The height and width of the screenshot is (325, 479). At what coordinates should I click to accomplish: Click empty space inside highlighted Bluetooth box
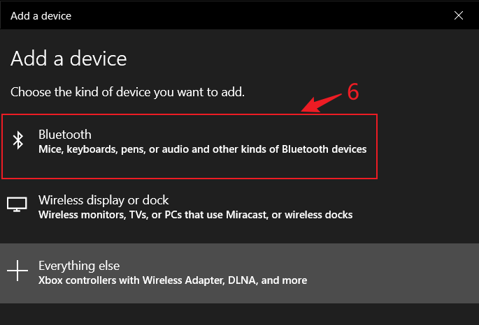[x=214, y=166]
